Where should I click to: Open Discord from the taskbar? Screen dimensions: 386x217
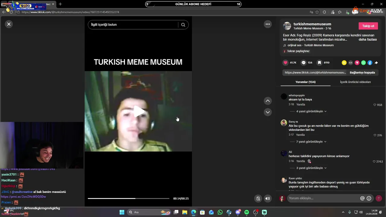[238, 212]
